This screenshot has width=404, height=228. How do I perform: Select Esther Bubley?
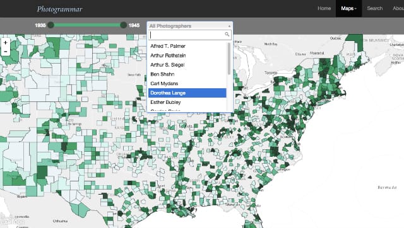187,102
